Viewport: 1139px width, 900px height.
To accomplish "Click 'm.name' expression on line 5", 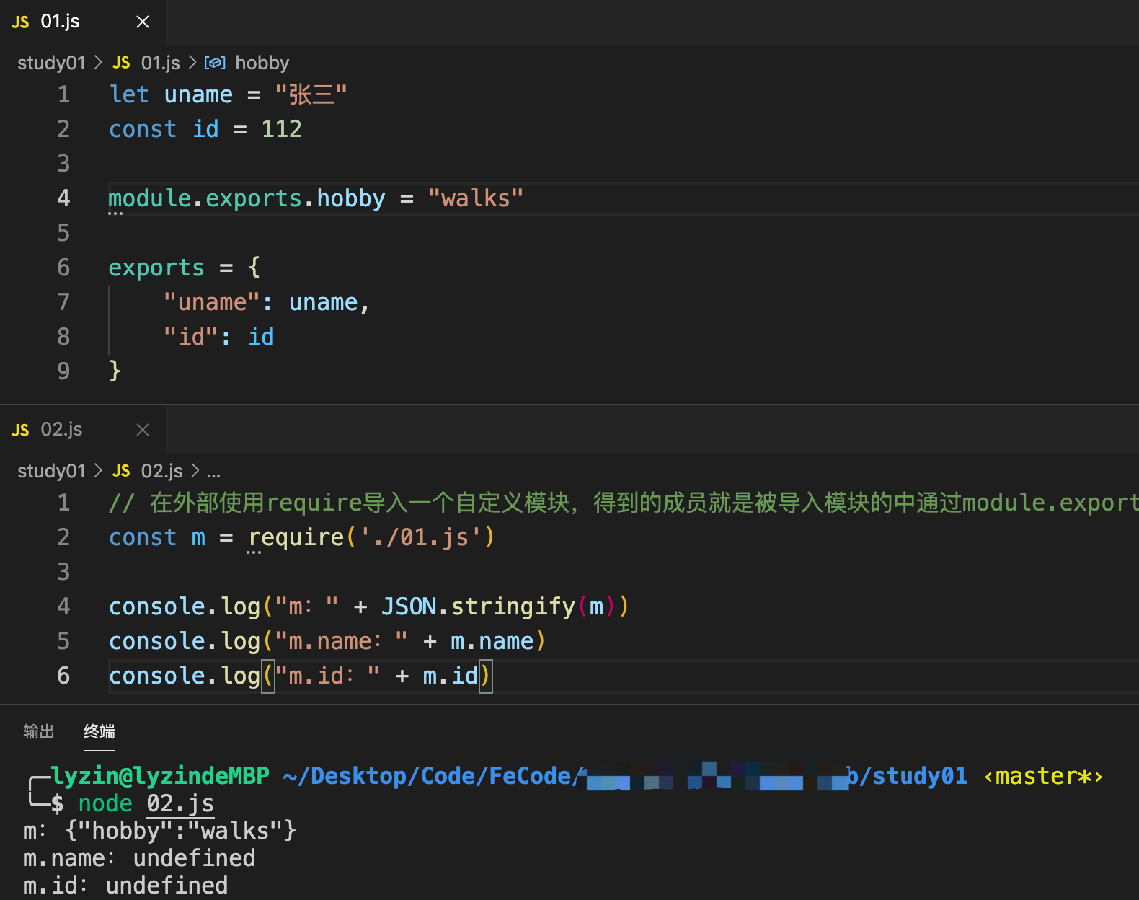I will coord(492,641).
